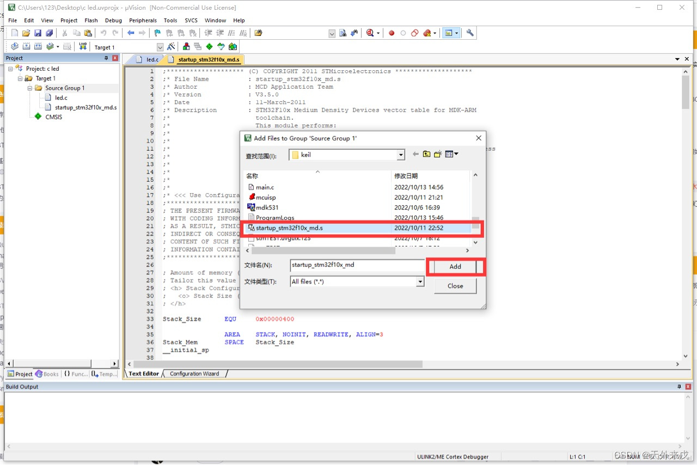The height and width of the screenshot is (465, 697).
Task: Open the View Menu icon in dialog
Action: [x=451, y=155]
